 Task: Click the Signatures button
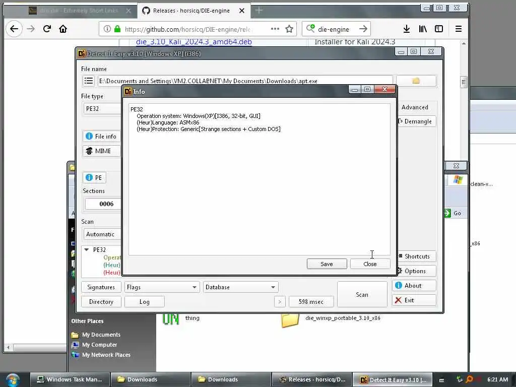point(101,287)
